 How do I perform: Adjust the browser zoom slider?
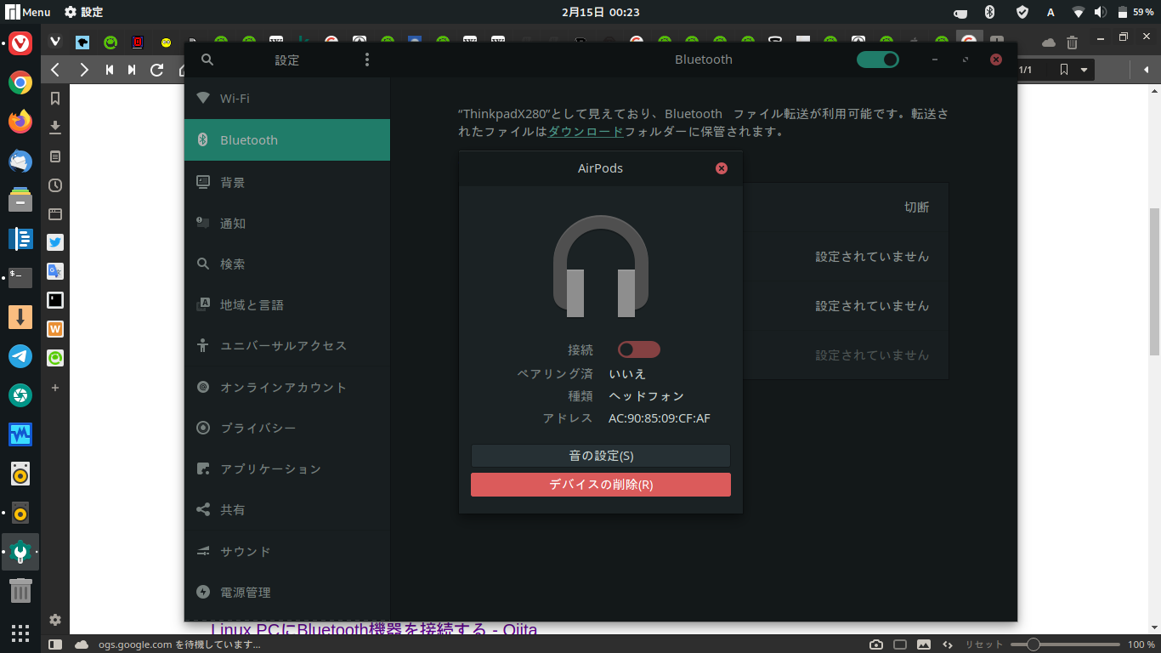coord(1065,644)
